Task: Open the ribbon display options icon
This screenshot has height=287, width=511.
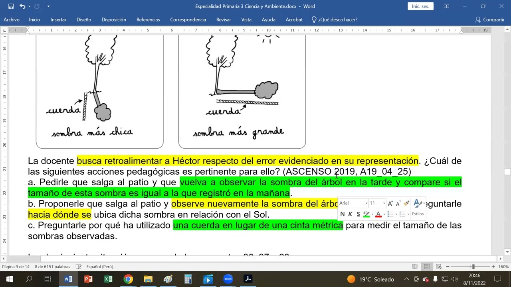Action: (x=446, y=6)
